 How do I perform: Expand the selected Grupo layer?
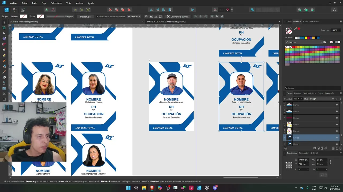point(285,138)
